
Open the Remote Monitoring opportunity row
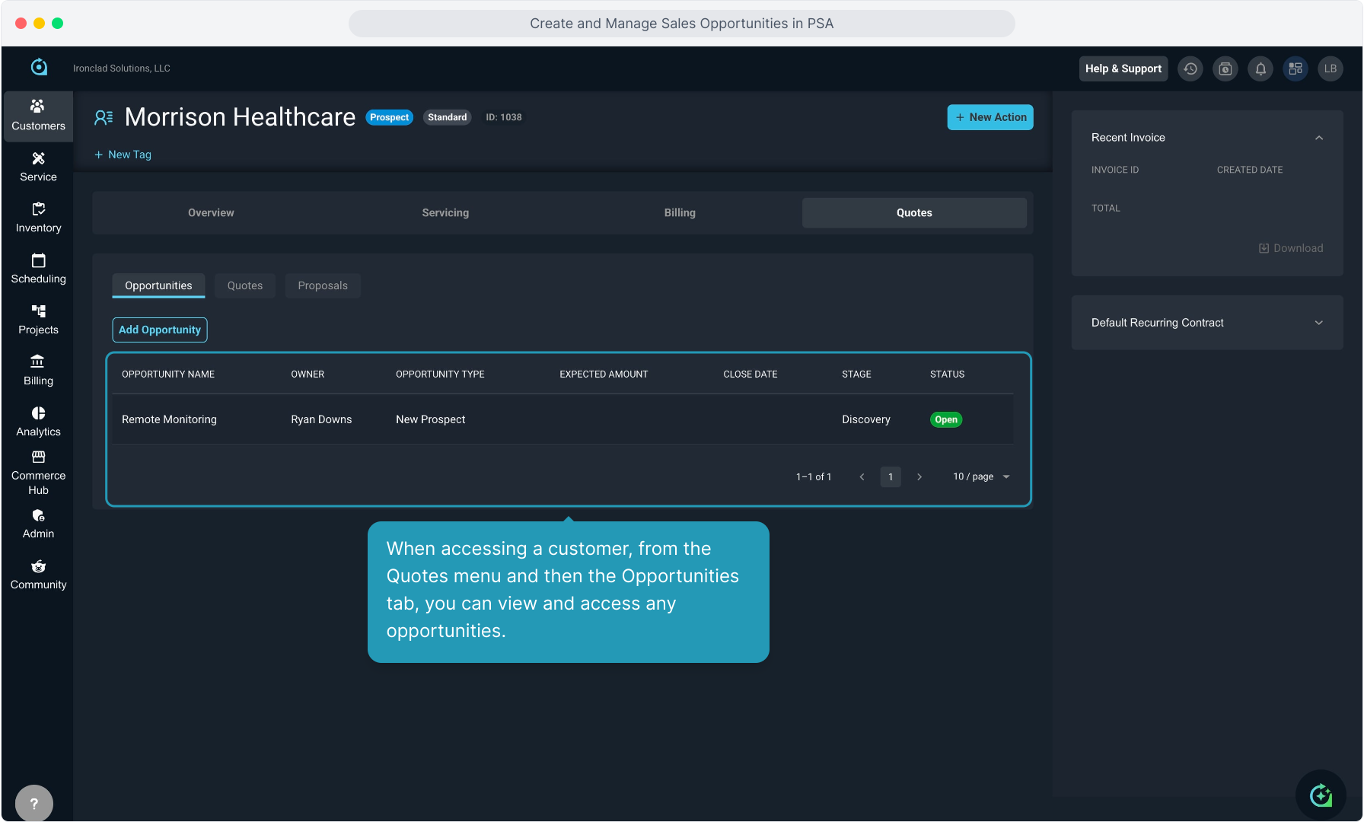(169, 419)
